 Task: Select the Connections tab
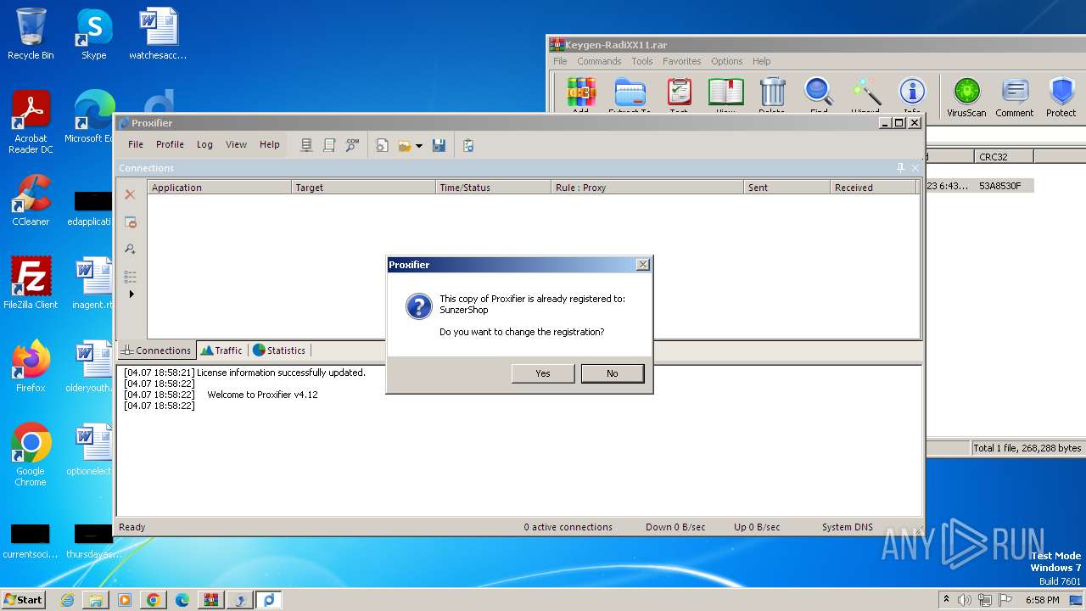[156, 350]
